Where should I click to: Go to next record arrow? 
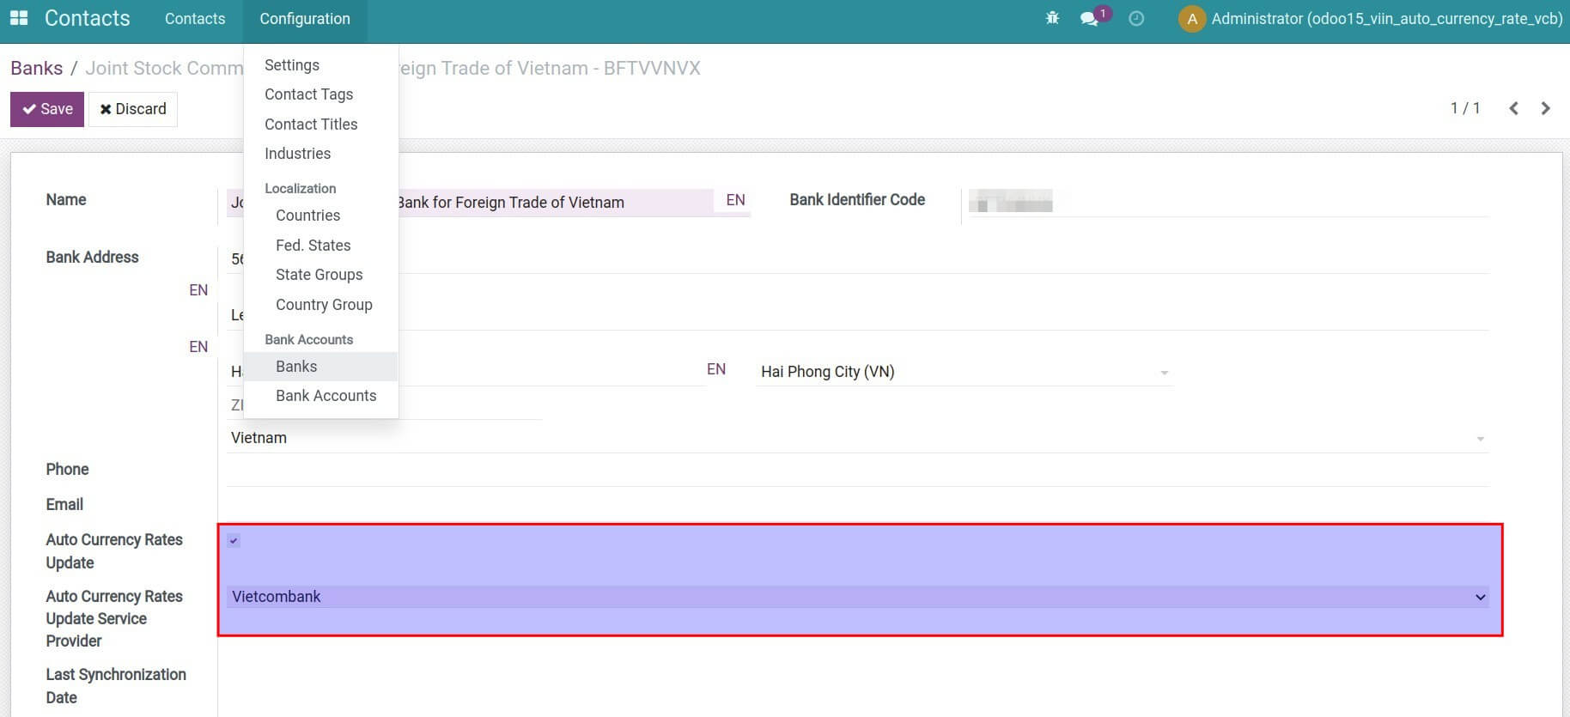tap(1545, 108)
